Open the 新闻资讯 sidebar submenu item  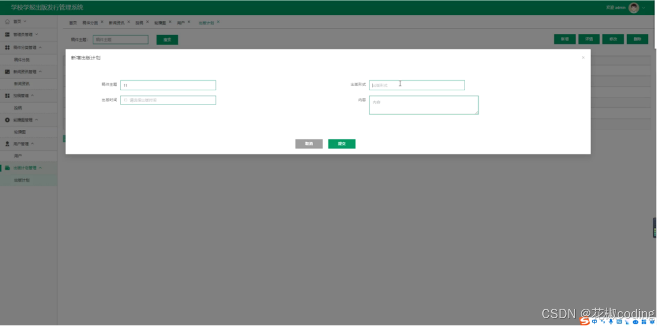[29, 84]
